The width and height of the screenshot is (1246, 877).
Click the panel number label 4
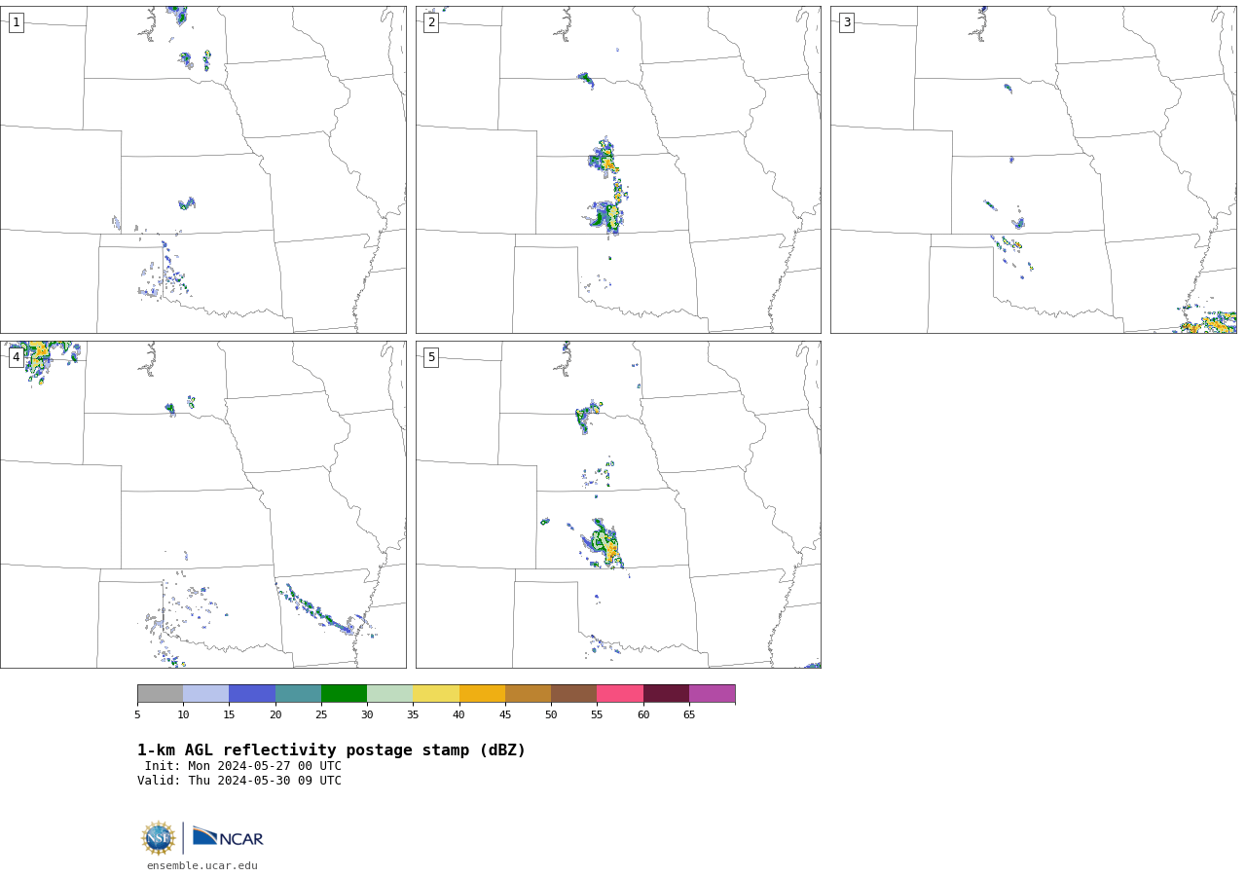(x=16, y=357)
